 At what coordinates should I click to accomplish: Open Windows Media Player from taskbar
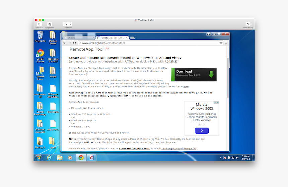click(x=70, y=158)
